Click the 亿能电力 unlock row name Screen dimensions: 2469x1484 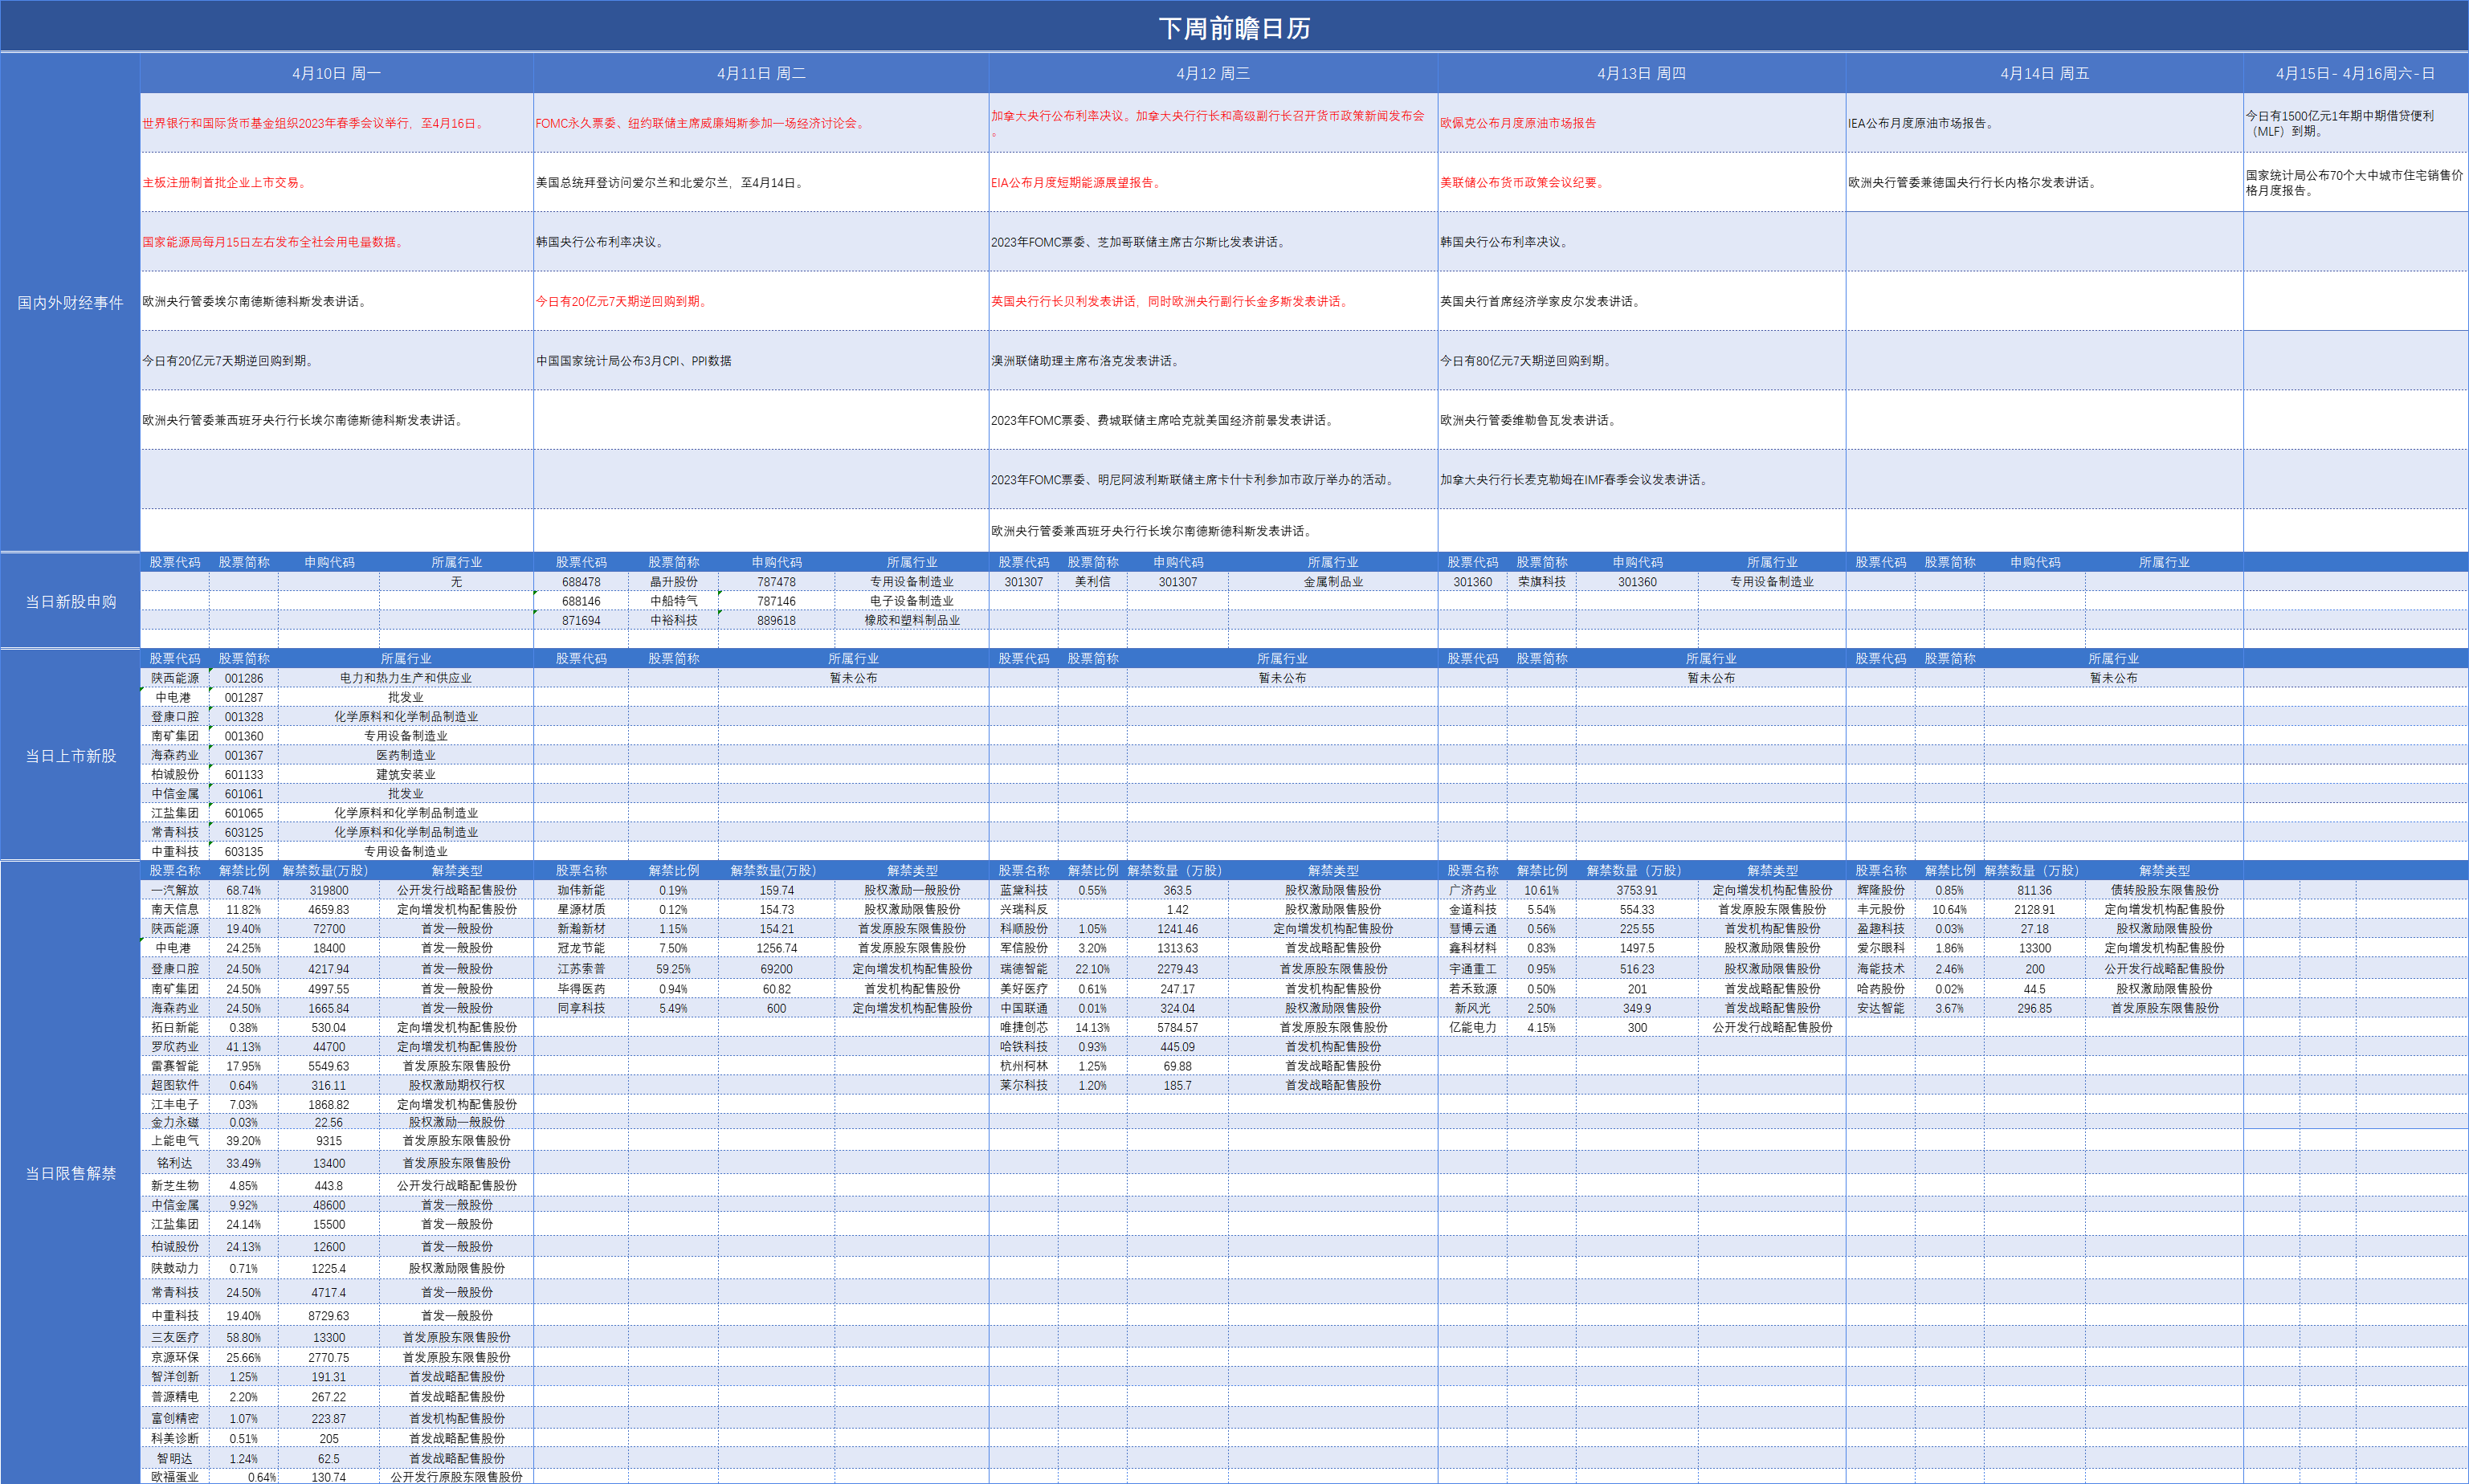[1472, 1027]
